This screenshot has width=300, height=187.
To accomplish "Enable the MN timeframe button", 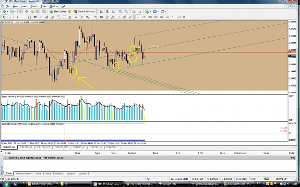I will 185,17.
